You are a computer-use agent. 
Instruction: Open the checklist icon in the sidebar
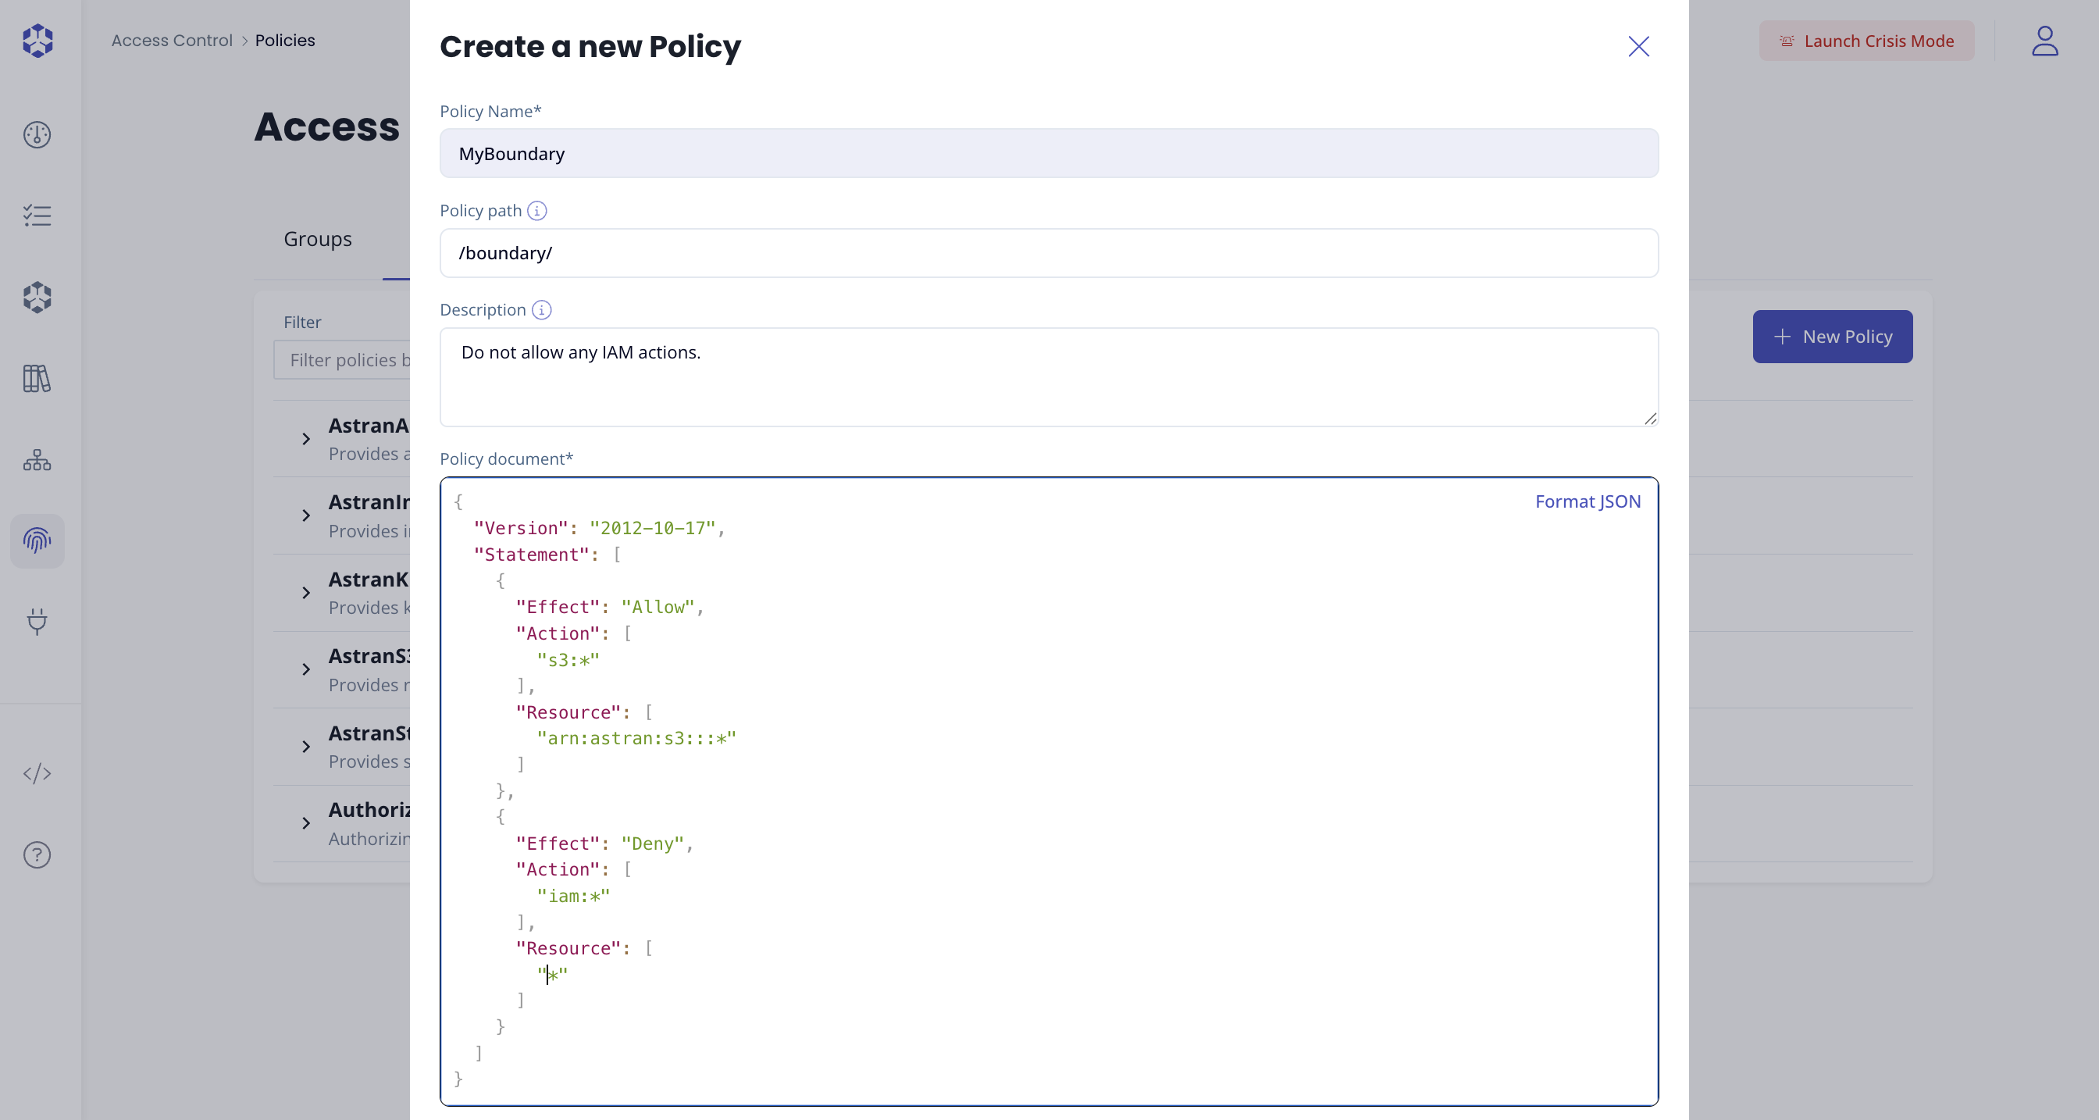(37, 216)
